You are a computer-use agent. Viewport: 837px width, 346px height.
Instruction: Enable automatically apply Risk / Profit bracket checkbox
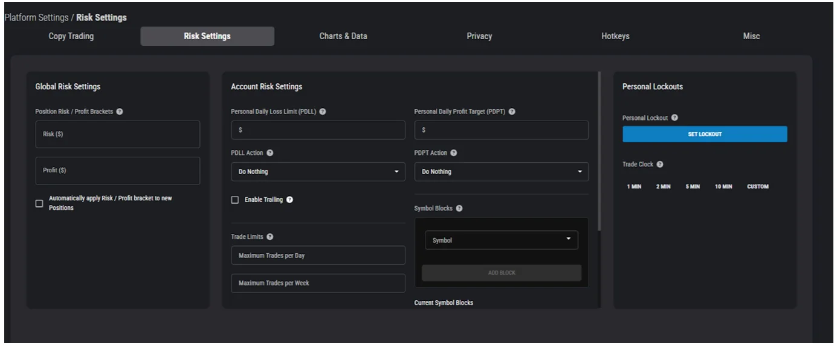pyautogui.click(x=39, y=203)
